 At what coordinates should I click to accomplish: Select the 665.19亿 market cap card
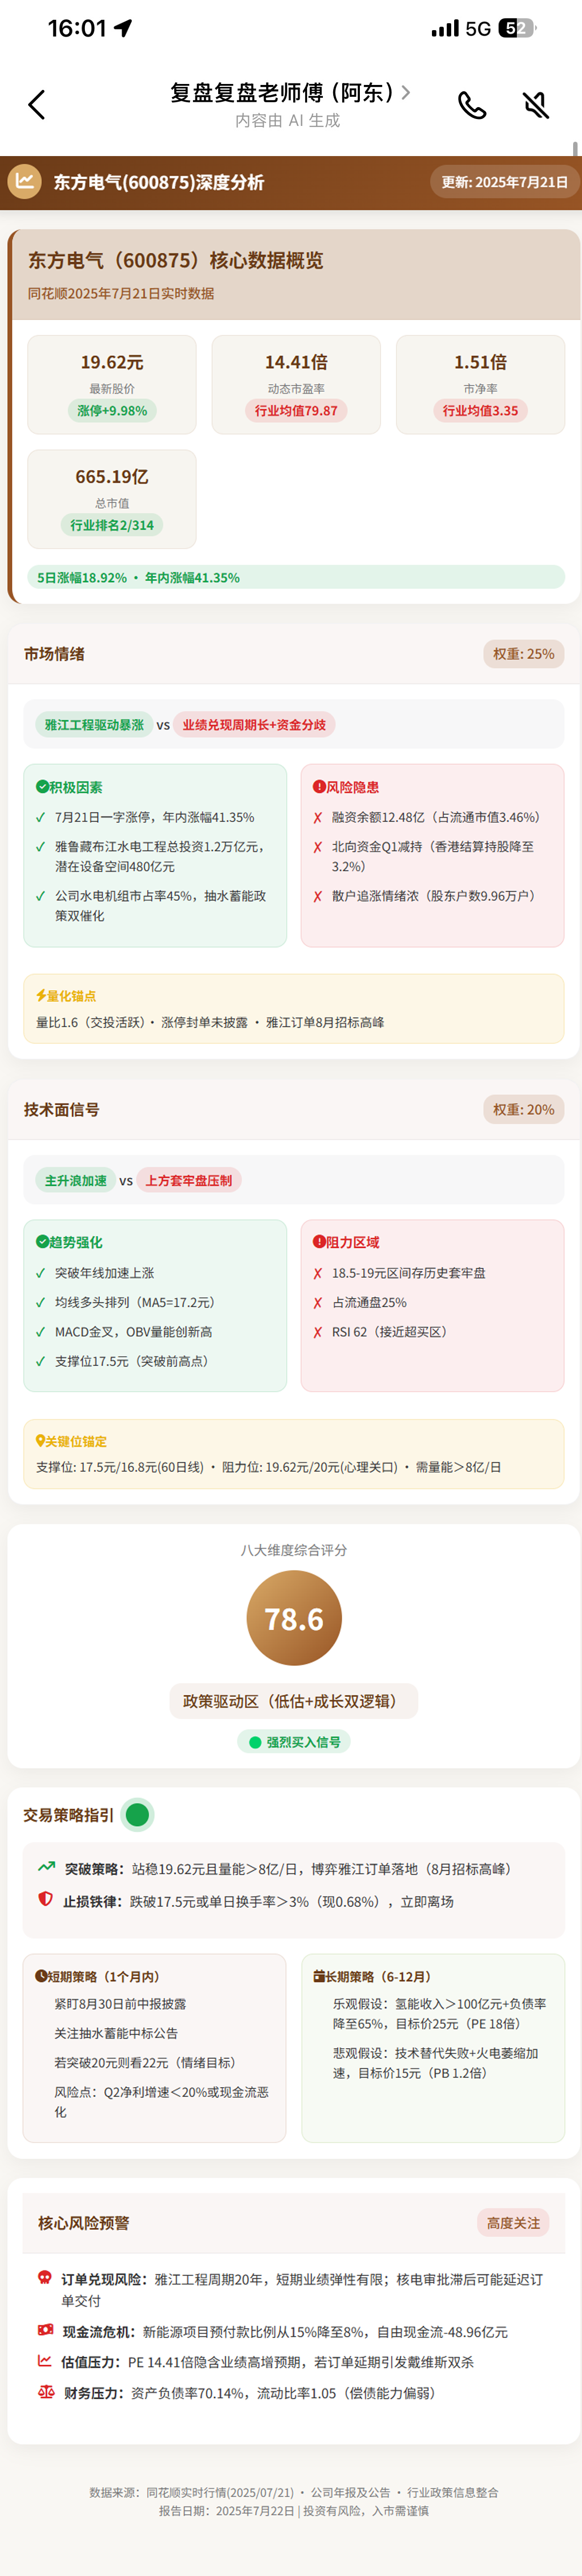[x=112, y=500]
